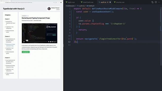Click user.value on line 5
Viewport: 162px width, 91px height.
pyautogui.click(x=85, y=21)
